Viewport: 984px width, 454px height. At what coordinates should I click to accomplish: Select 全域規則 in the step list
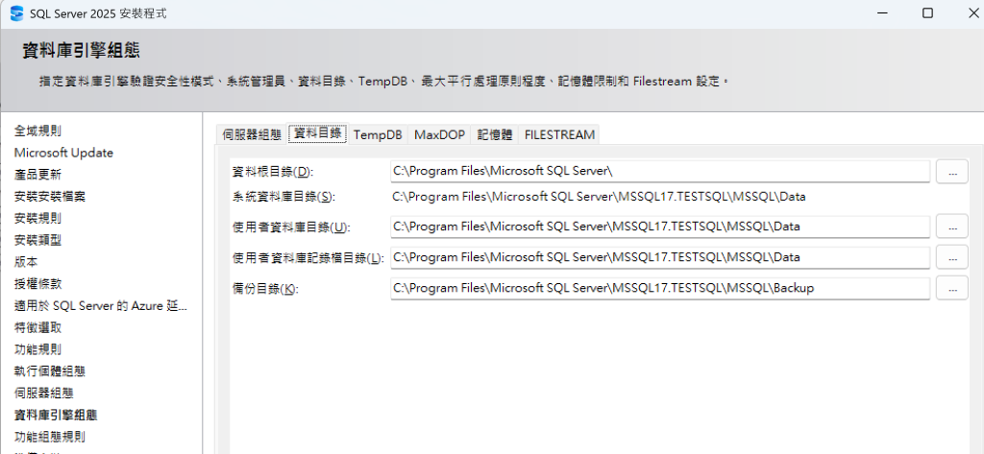(37, 131)
